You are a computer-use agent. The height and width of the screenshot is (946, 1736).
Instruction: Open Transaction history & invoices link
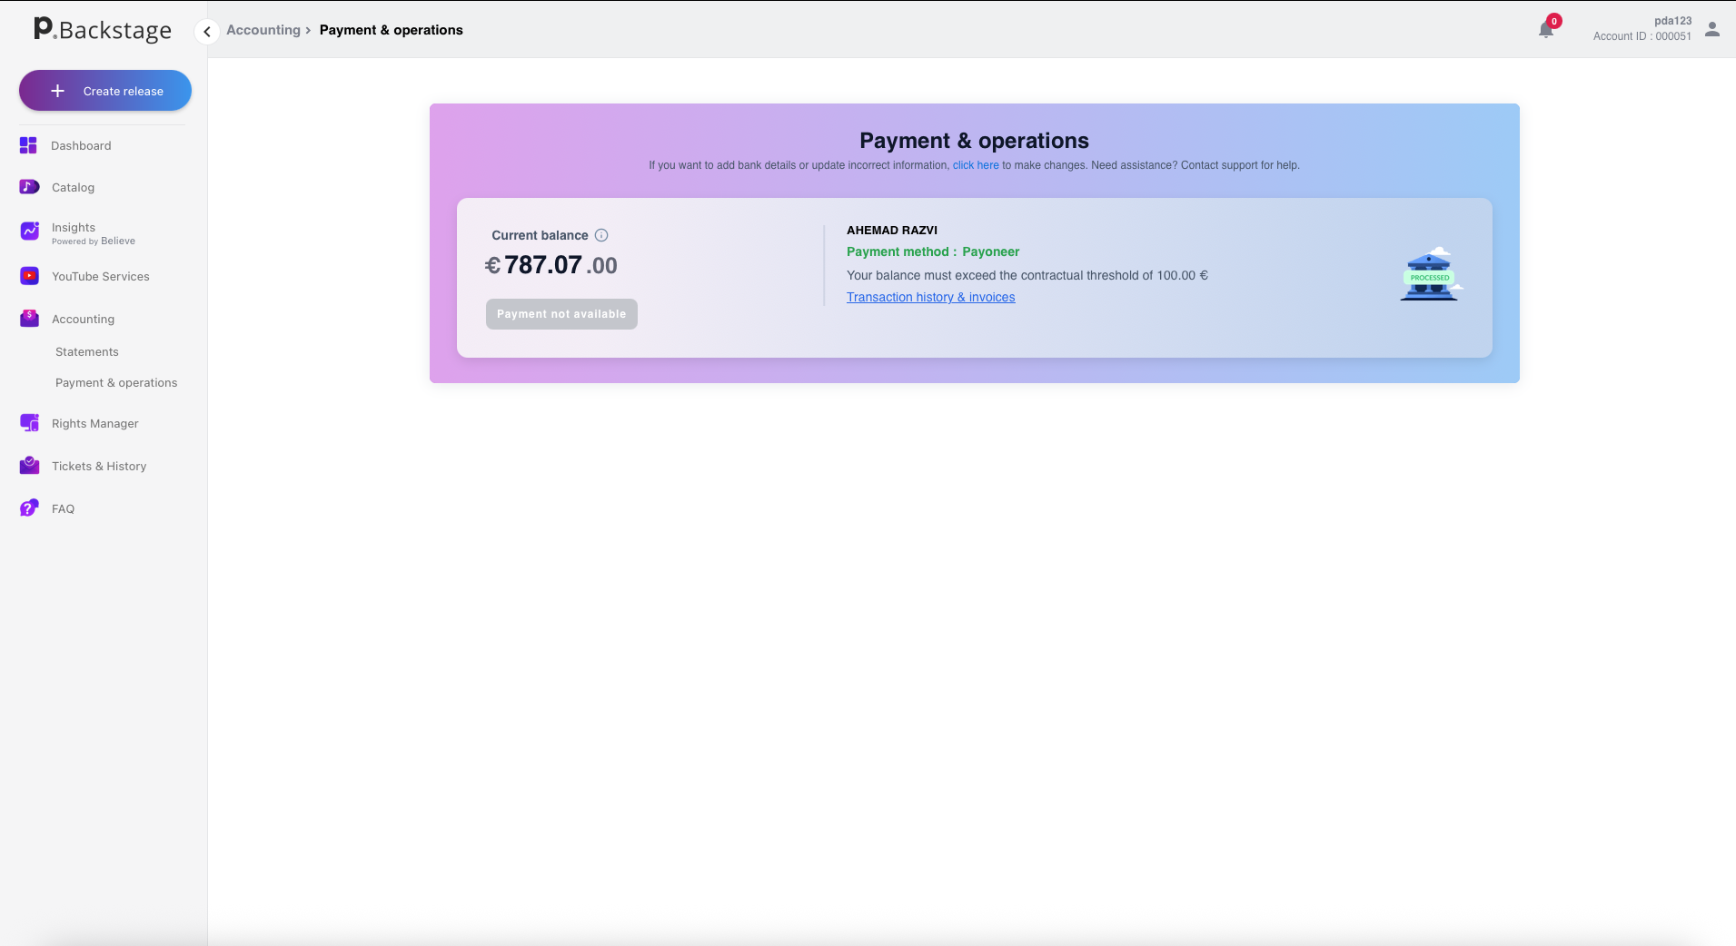click(x=930, y=298)
